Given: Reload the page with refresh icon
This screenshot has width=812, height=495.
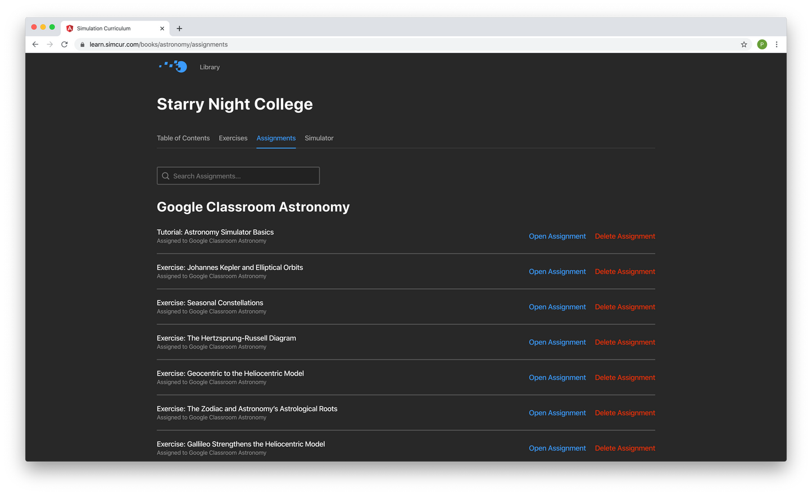Looking at the screenshot, I should tap(65, 44).
